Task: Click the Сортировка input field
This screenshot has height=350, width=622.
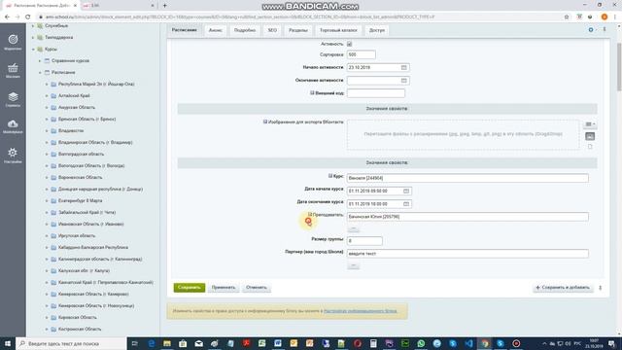Action: pyautogui.click(x=361, y=54)
